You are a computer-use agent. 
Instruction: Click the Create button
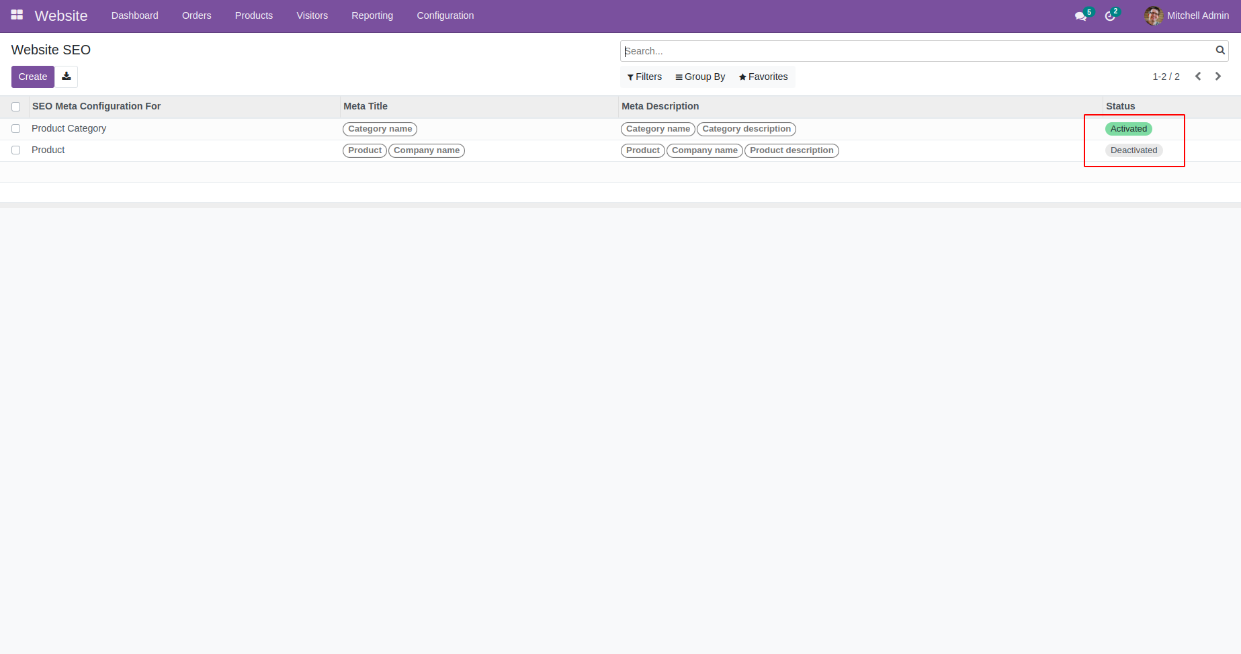[x=33, y=77]
